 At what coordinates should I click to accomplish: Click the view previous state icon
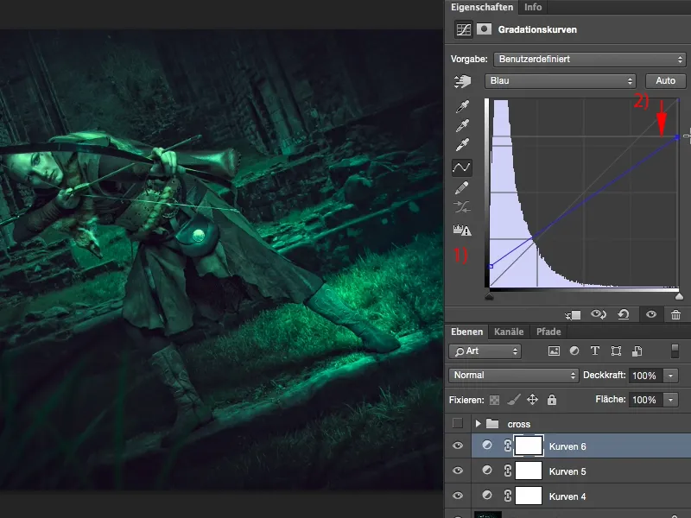pos(599,314)
